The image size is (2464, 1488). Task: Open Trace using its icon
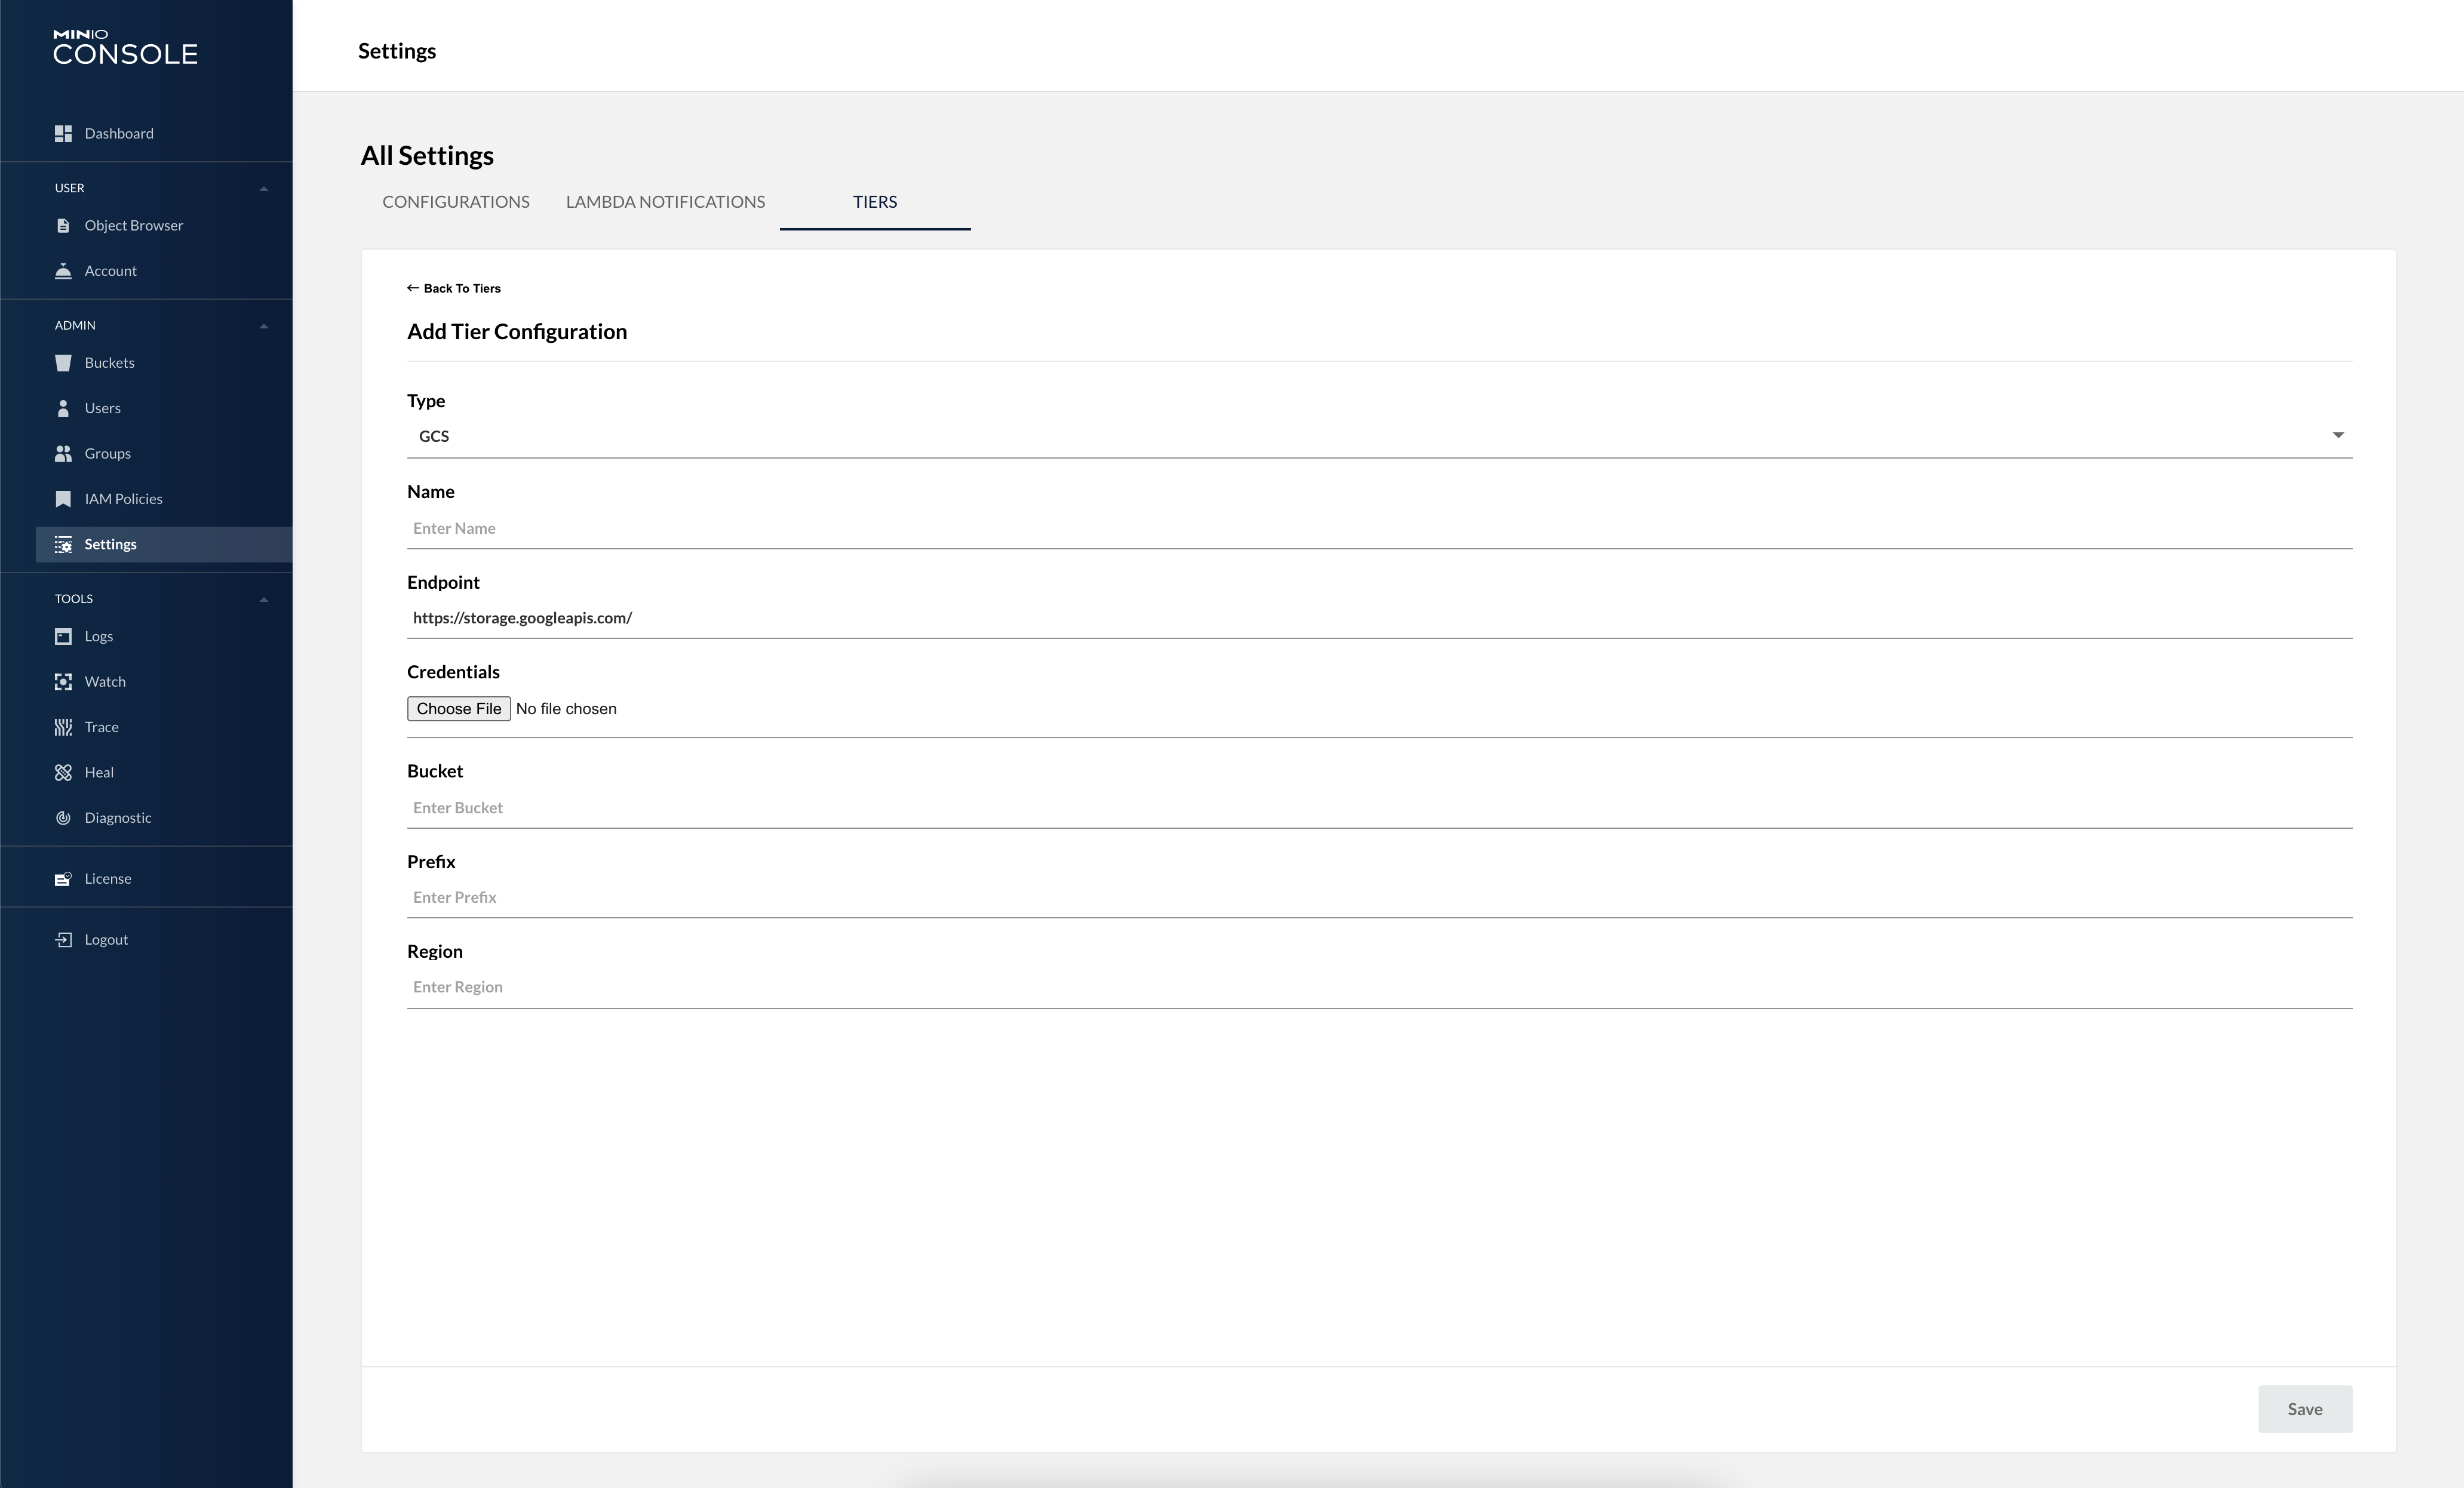pyautogui.click(x=63, y=727)
